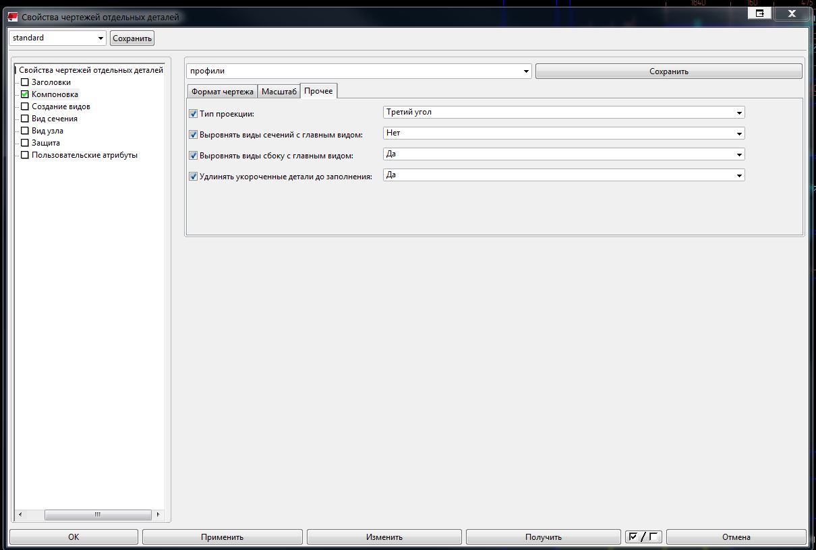Click the toggle all checkboxes on/off button
The image size is (816, 550).
pos(643,537)
